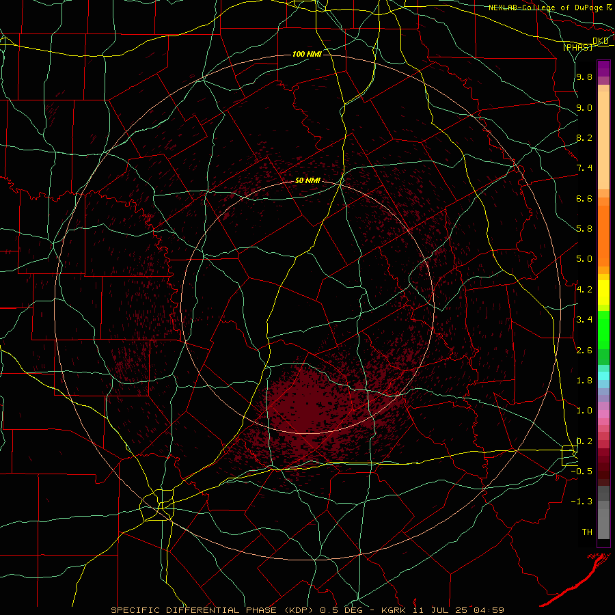Click the '9.0' scale value
This screenshot has height=615, width=615.
pos(584,107)
